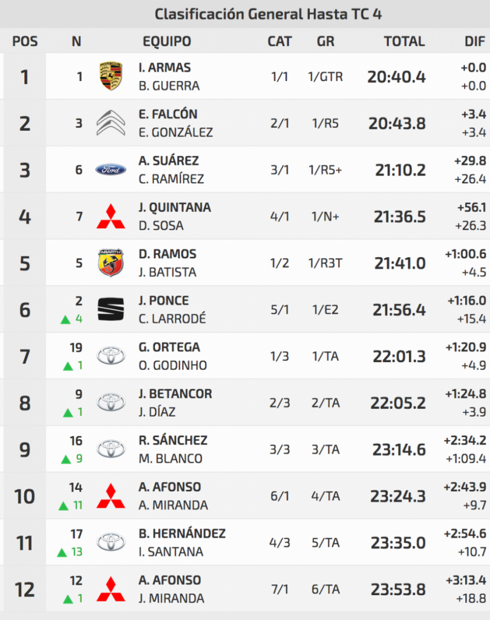
Task: Click the Mitsubishi logo for J. Quintana
Action: point(111,216)
